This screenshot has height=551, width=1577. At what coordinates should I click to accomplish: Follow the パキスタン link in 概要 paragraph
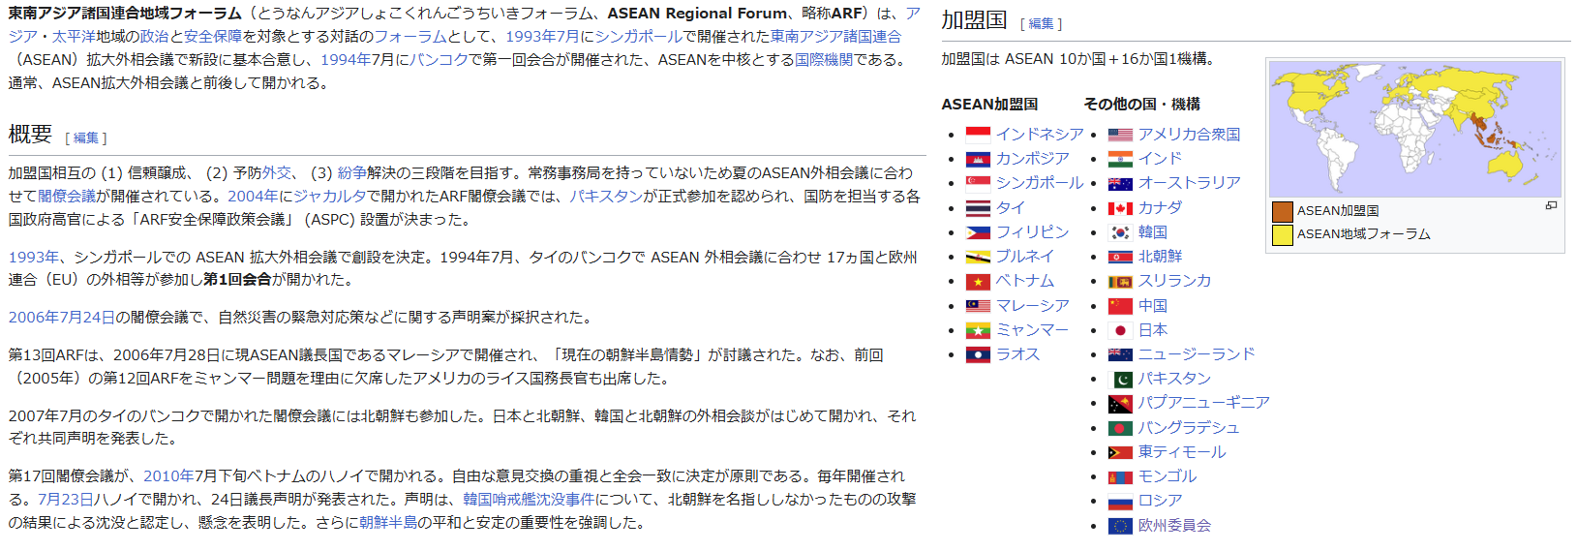point(606,196)
